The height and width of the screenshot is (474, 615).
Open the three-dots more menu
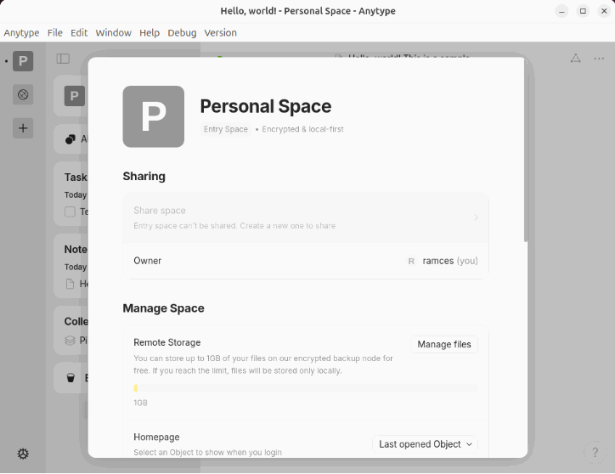pyautogui.click(x=599, y=59)
